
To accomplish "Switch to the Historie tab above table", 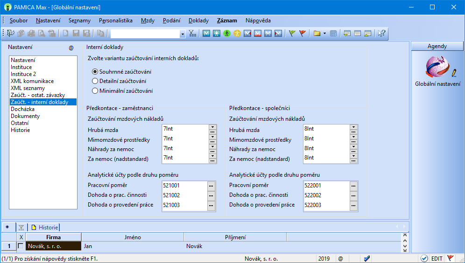I will [44, 228].
